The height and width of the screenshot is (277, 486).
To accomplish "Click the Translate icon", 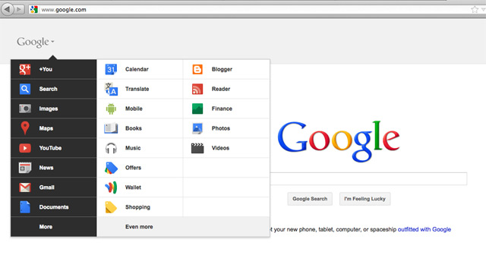I will [x=111, y=89].
